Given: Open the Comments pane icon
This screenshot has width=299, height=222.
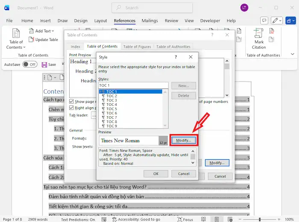Looking at the screenshot, I should [264, 20].
